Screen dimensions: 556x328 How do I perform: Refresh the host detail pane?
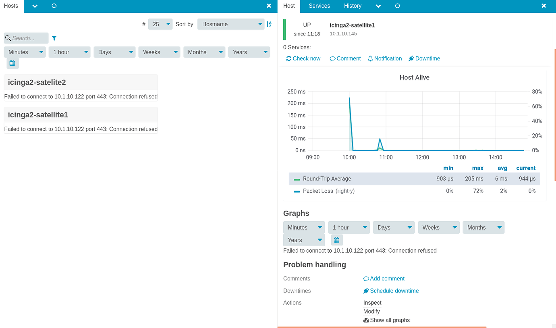pyautogui.click(x=397, y=6)
